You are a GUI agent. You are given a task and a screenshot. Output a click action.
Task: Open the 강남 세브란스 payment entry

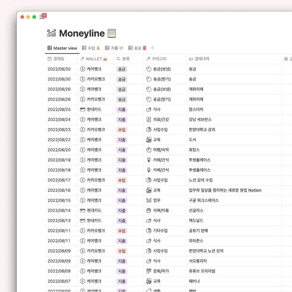tap(200, 120)
